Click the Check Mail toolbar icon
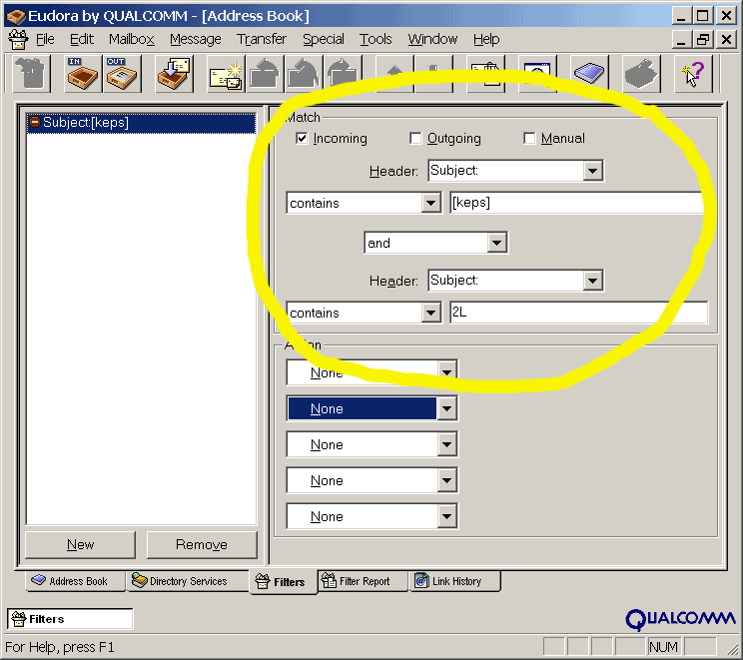 click(174, 74)
